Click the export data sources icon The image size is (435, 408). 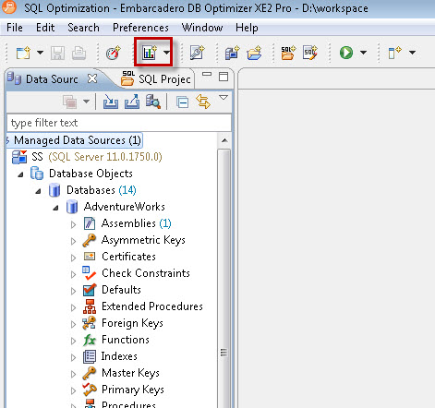pyautogui.click(x=132, y=102)
